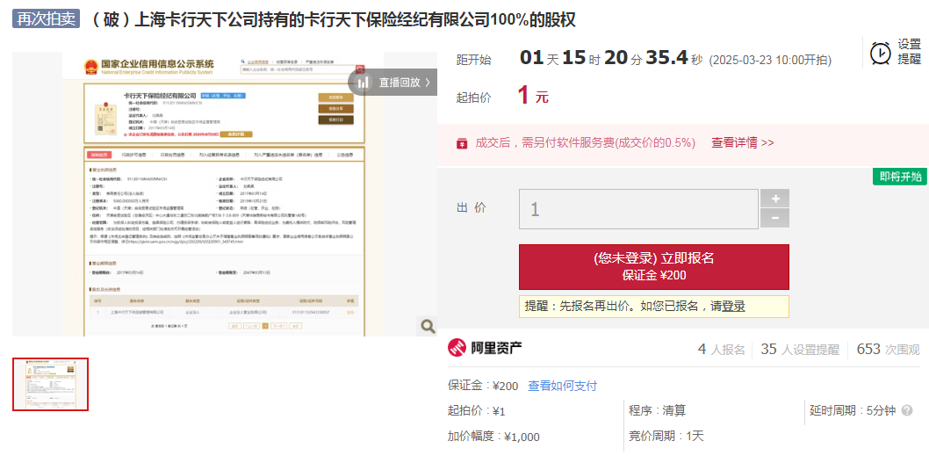Click the alarm clock reminder icon
The height and width of the screenshot is (463, 929).
point(880,53)
